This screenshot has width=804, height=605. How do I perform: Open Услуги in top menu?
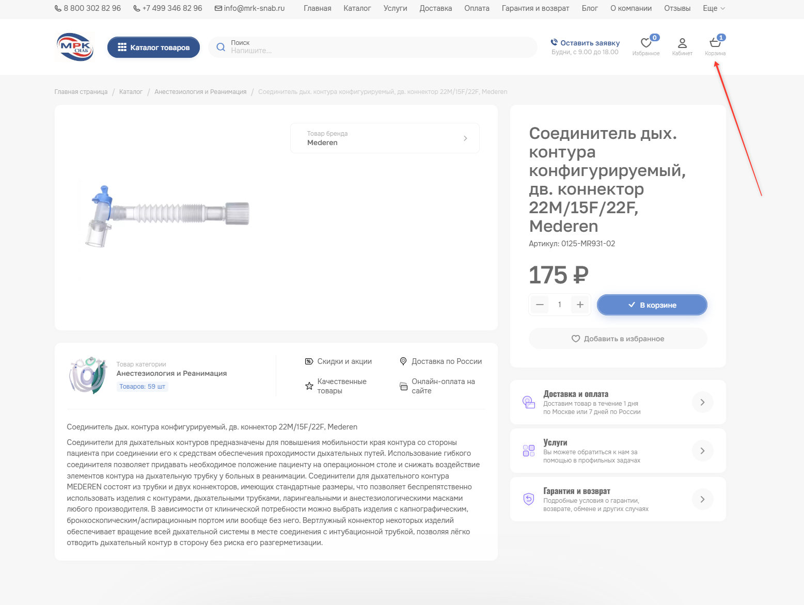[396, 8]
